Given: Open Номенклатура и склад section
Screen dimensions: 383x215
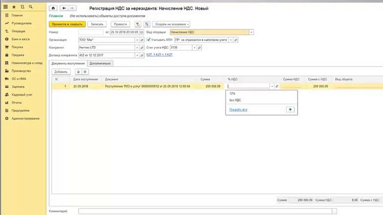Looking at the screenshot, I should tap(27, 63).
